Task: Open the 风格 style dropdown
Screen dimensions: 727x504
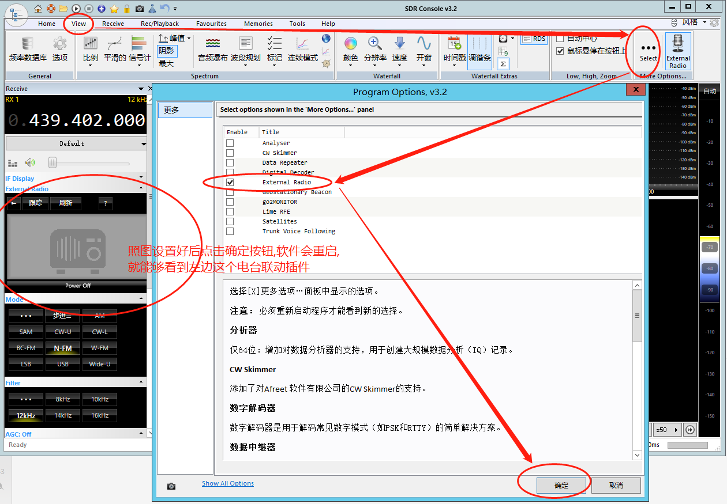Action: [694, 22]
